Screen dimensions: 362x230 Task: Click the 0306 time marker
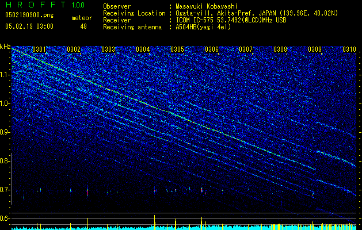(x=212, y=49)
